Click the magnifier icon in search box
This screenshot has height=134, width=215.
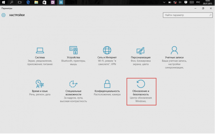210,15
